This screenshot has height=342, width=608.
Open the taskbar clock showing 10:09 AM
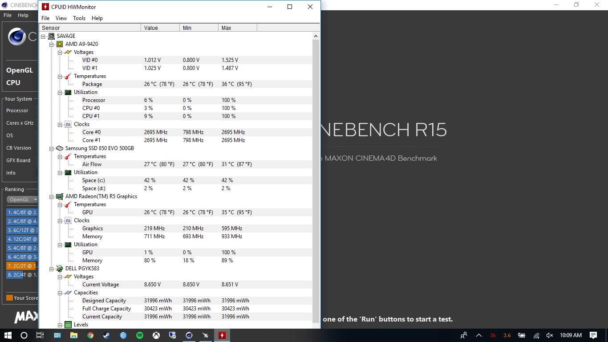(571, 335)
